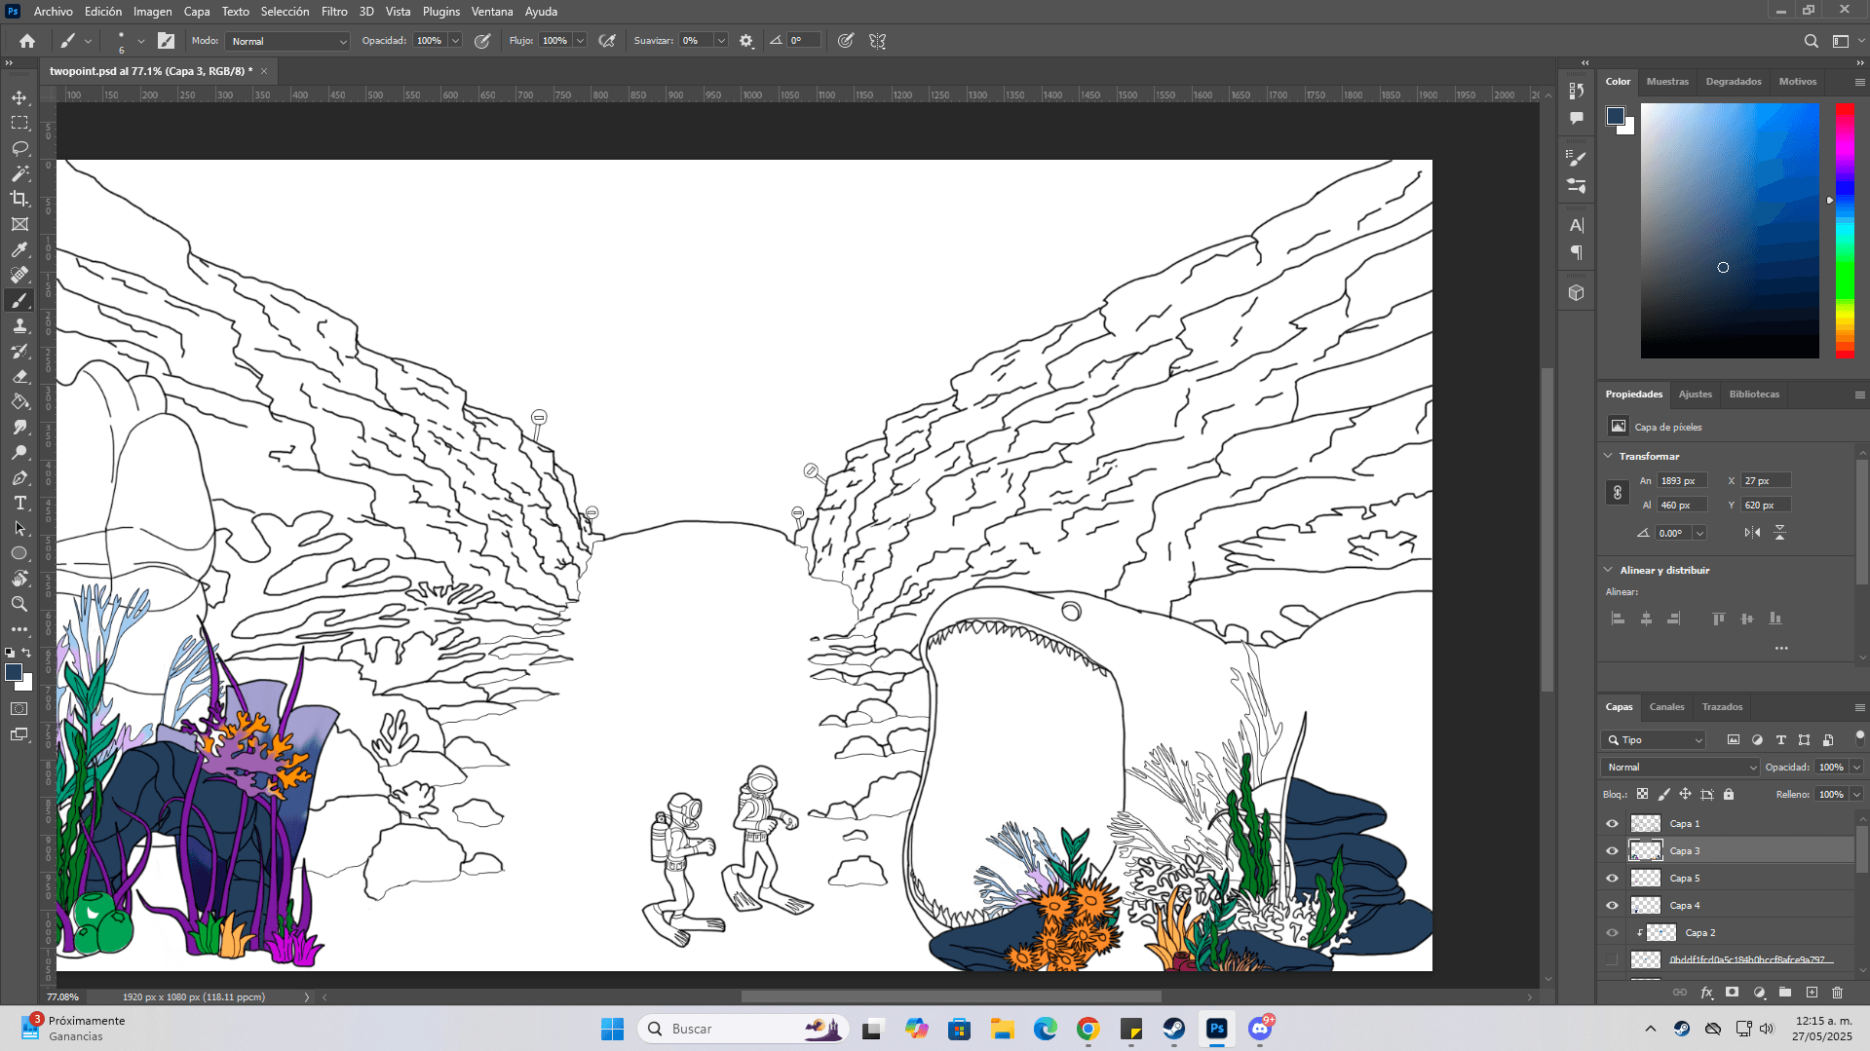The width and height of the screenshot is (1870, 1051).
Task: Select the Lasso tool
Action: pyautogui.click(x=19, y=148)
